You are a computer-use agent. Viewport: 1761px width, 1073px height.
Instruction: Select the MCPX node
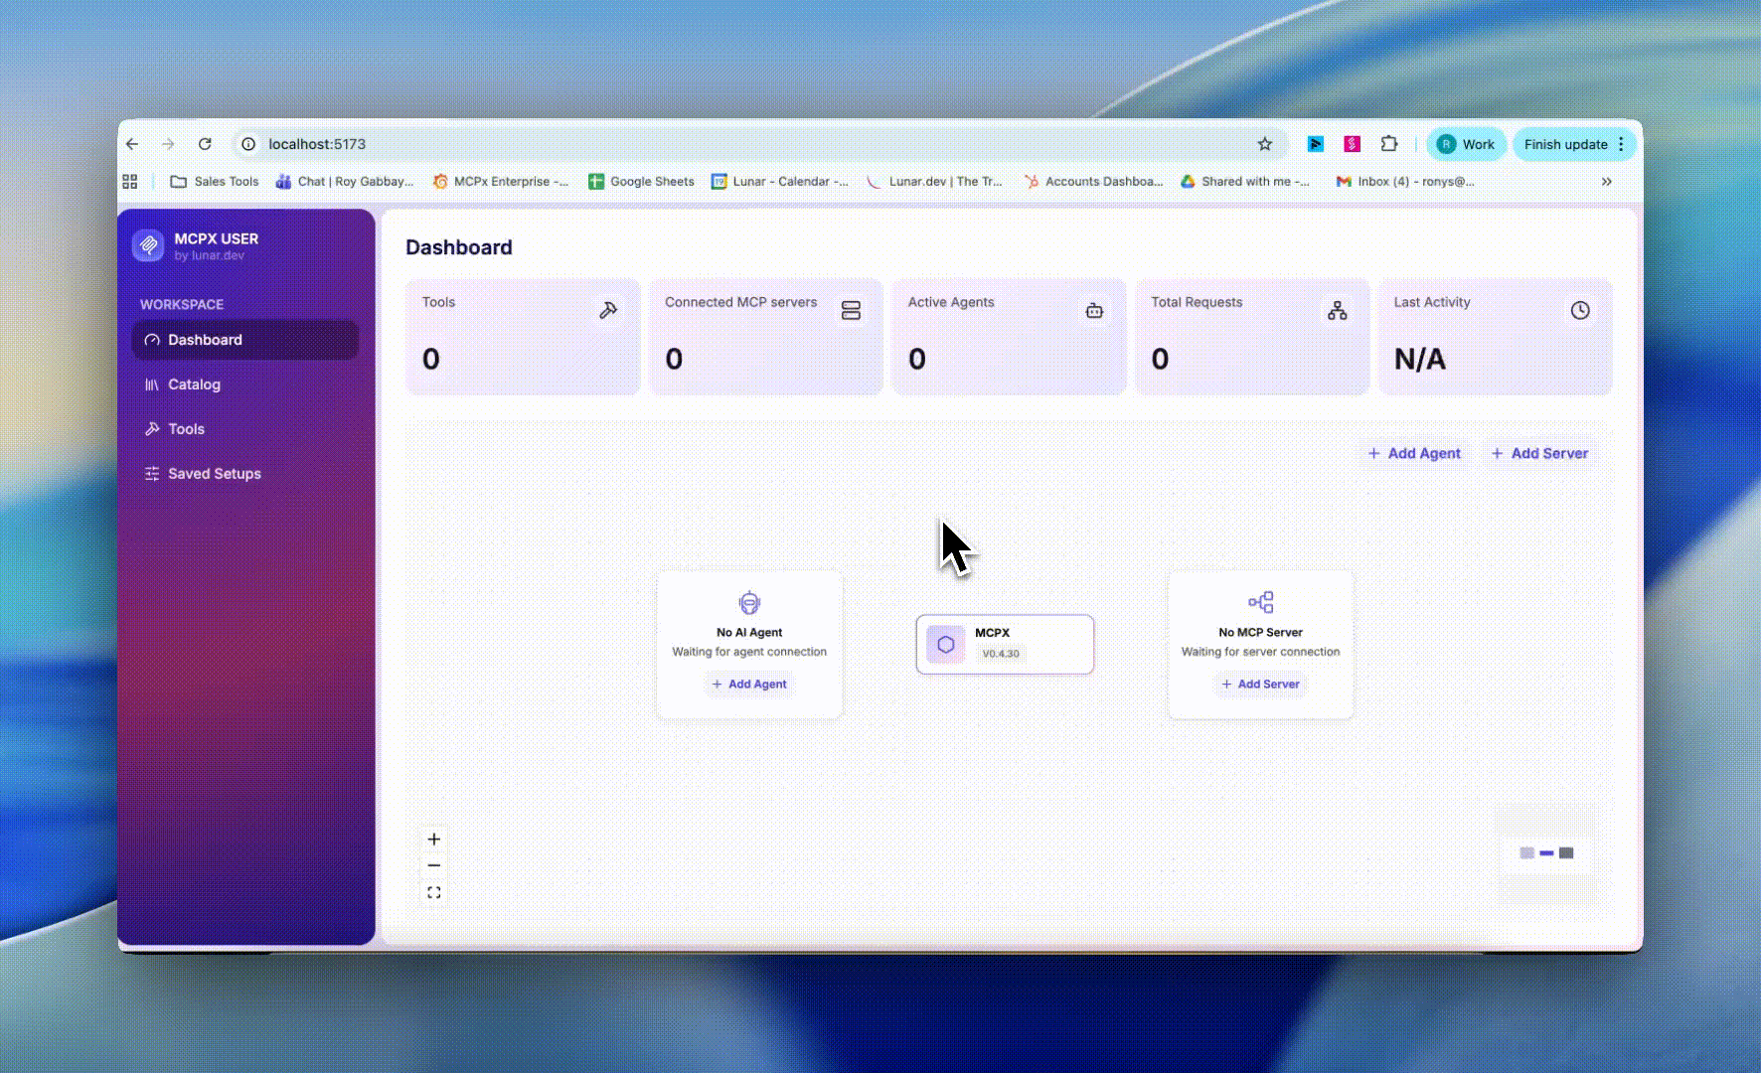click(x=1005, y=644)
